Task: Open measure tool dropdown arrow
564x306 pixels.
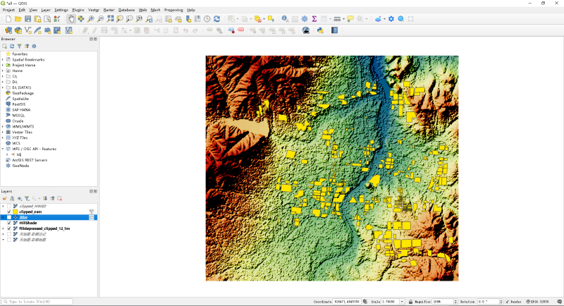Action: [x=343, y=19]
